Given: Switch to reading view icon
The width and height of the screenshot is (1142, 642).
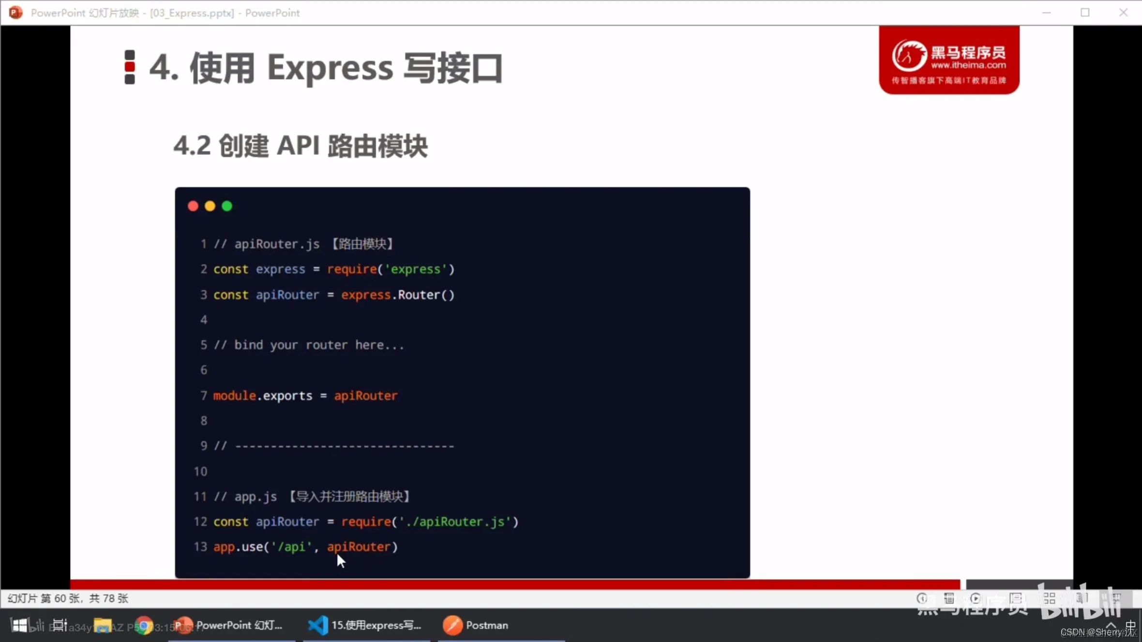Looking at the screenshot, I should click(1082, 598).
